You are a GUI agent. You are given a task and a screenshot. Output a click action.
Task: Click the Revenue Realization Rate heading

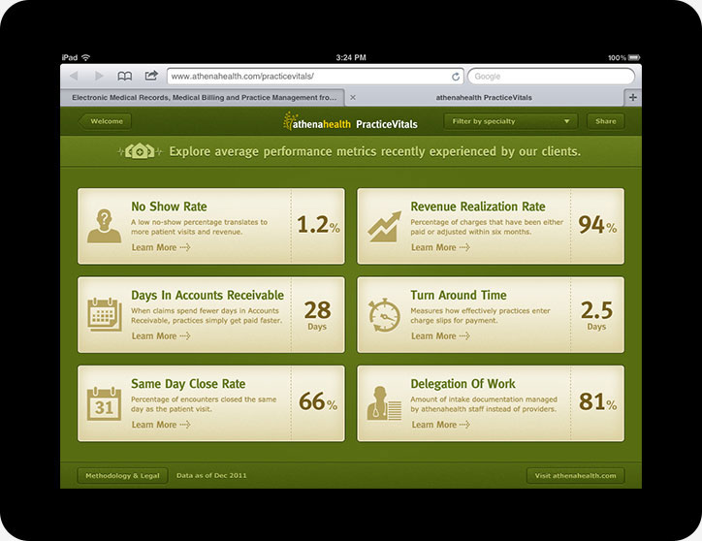(x=478, y=207)
